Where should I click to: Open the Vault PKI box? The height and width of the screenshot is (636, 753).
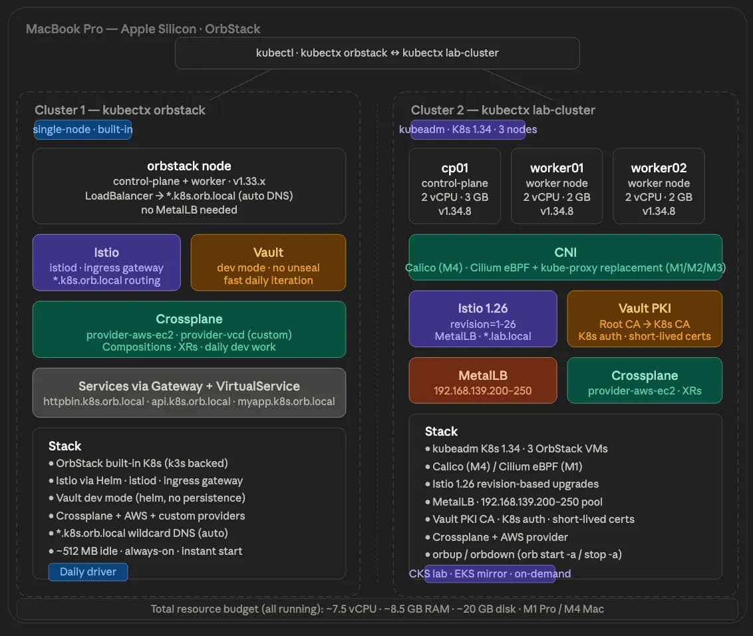pos(645,319)
